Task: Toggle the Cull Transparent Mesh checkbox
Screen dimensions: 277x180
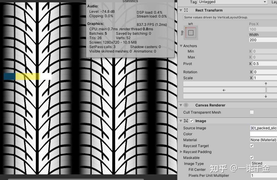Action: tap(251, 112)
